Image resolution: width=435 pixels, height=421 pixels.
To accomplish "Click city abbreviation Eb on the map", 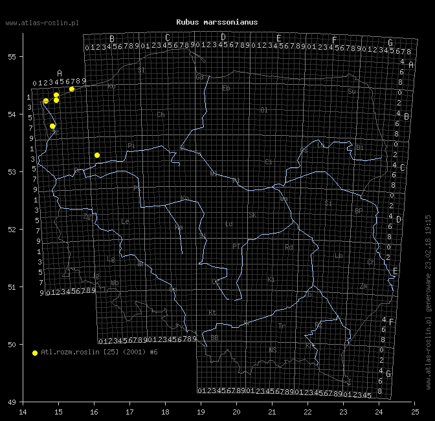I will 226,89.
